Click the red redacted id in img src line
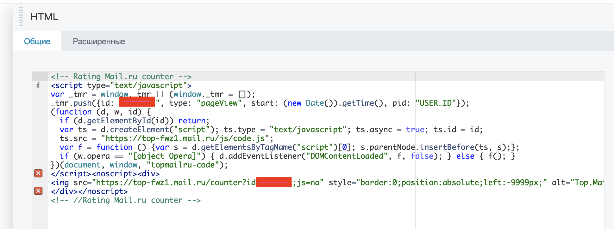Viewport: 614px width, 229px height. click(273, 182)
